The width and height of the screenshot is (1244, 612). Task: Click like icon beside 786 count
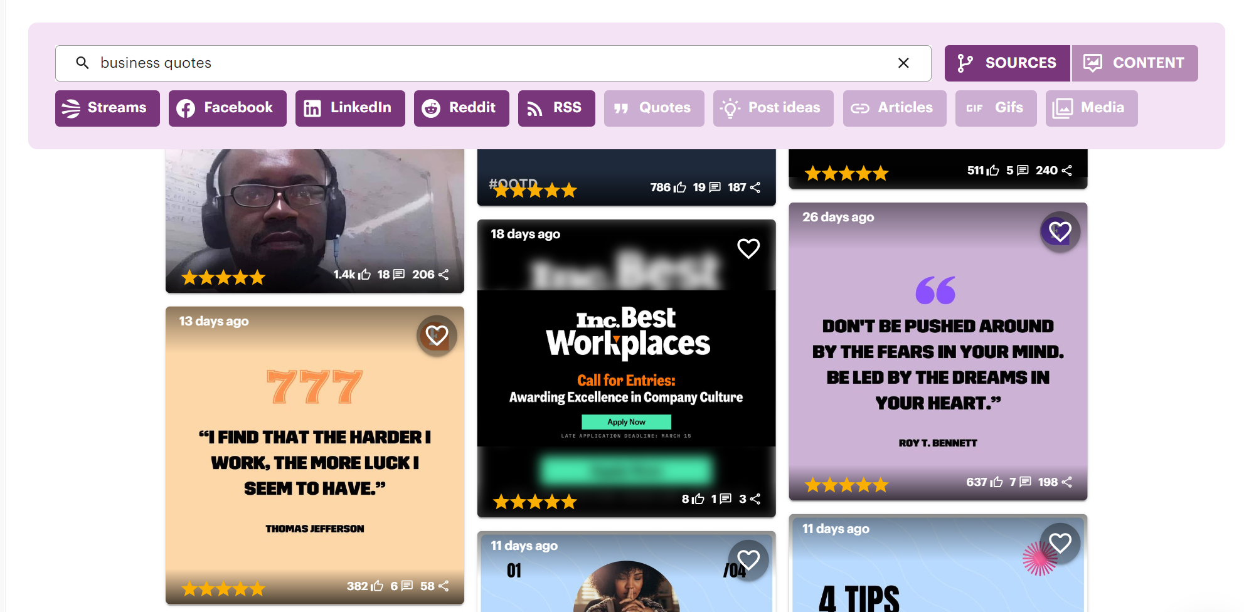680,187
